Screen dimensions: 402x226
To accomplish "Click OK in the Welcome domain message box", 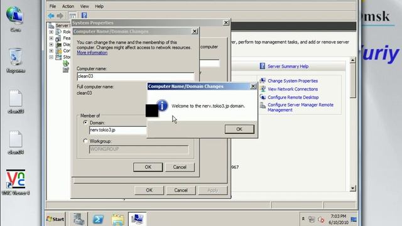I will 239,129.
